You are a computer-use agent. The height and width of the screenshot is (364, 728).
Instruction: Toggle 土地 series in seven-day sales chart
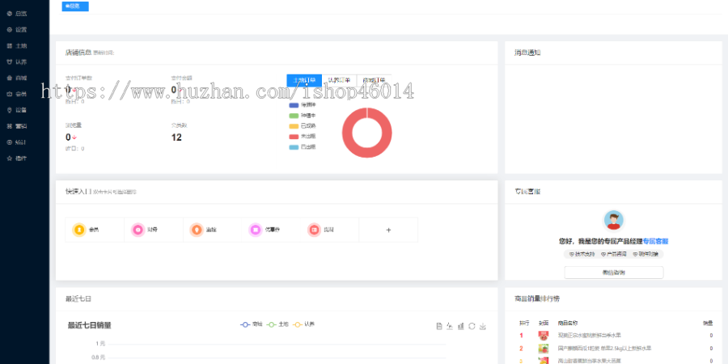(x=277, y=324)
